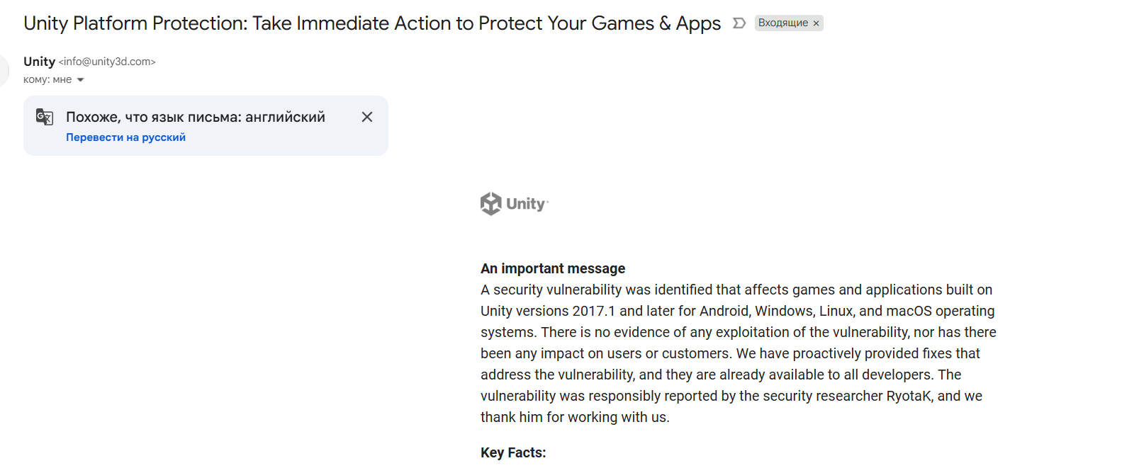
Task: Click 'Unity versions 2017.1' text in body
Action: click(x=548, y=311)
